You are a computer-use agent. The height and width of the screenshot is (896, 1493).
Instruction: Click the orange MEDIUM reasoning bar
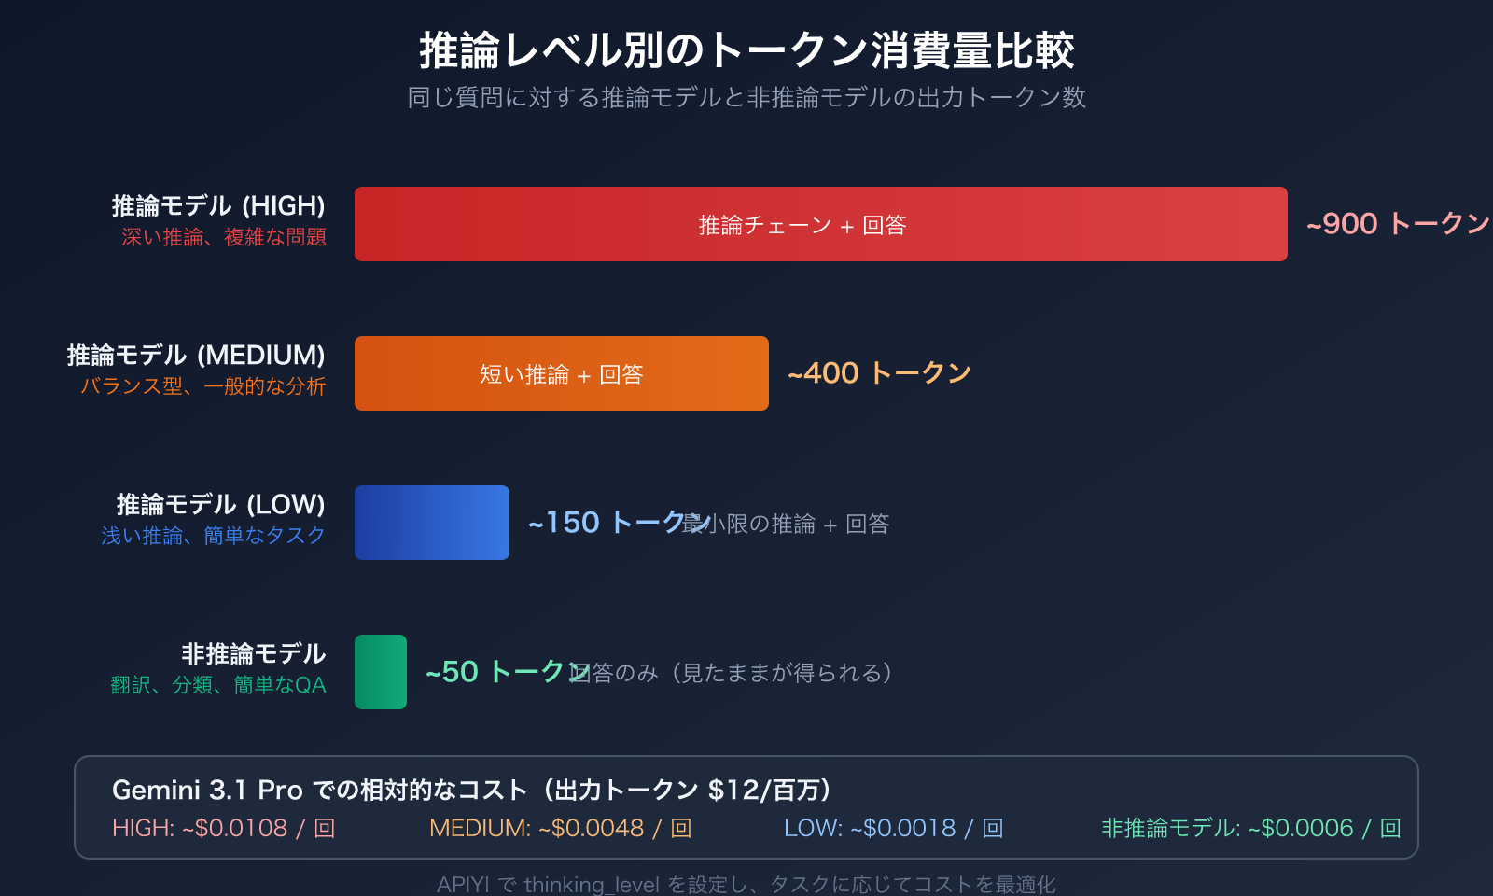[562, 373]
